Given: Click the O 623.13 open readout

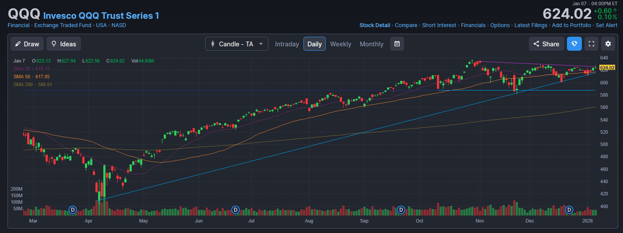Looking at the screenshot, I should pos(41,61).
